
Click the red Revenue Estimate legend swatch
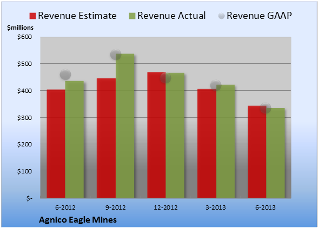(32, 16)
